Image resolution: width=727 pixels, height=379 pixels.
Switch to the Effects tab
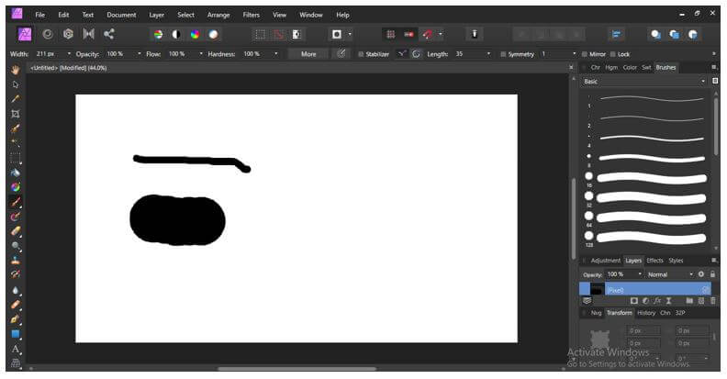[654, 261]
